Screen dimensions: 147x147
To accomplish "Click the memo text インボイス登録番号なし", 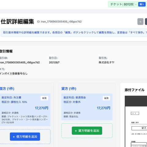I will pos(13,73).
